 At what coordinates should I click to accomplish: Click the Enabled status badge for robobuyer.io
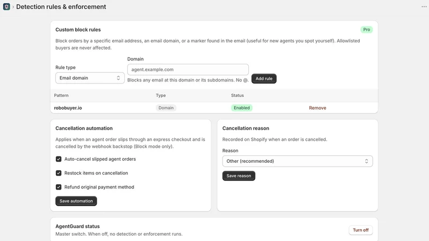[242, 108]
